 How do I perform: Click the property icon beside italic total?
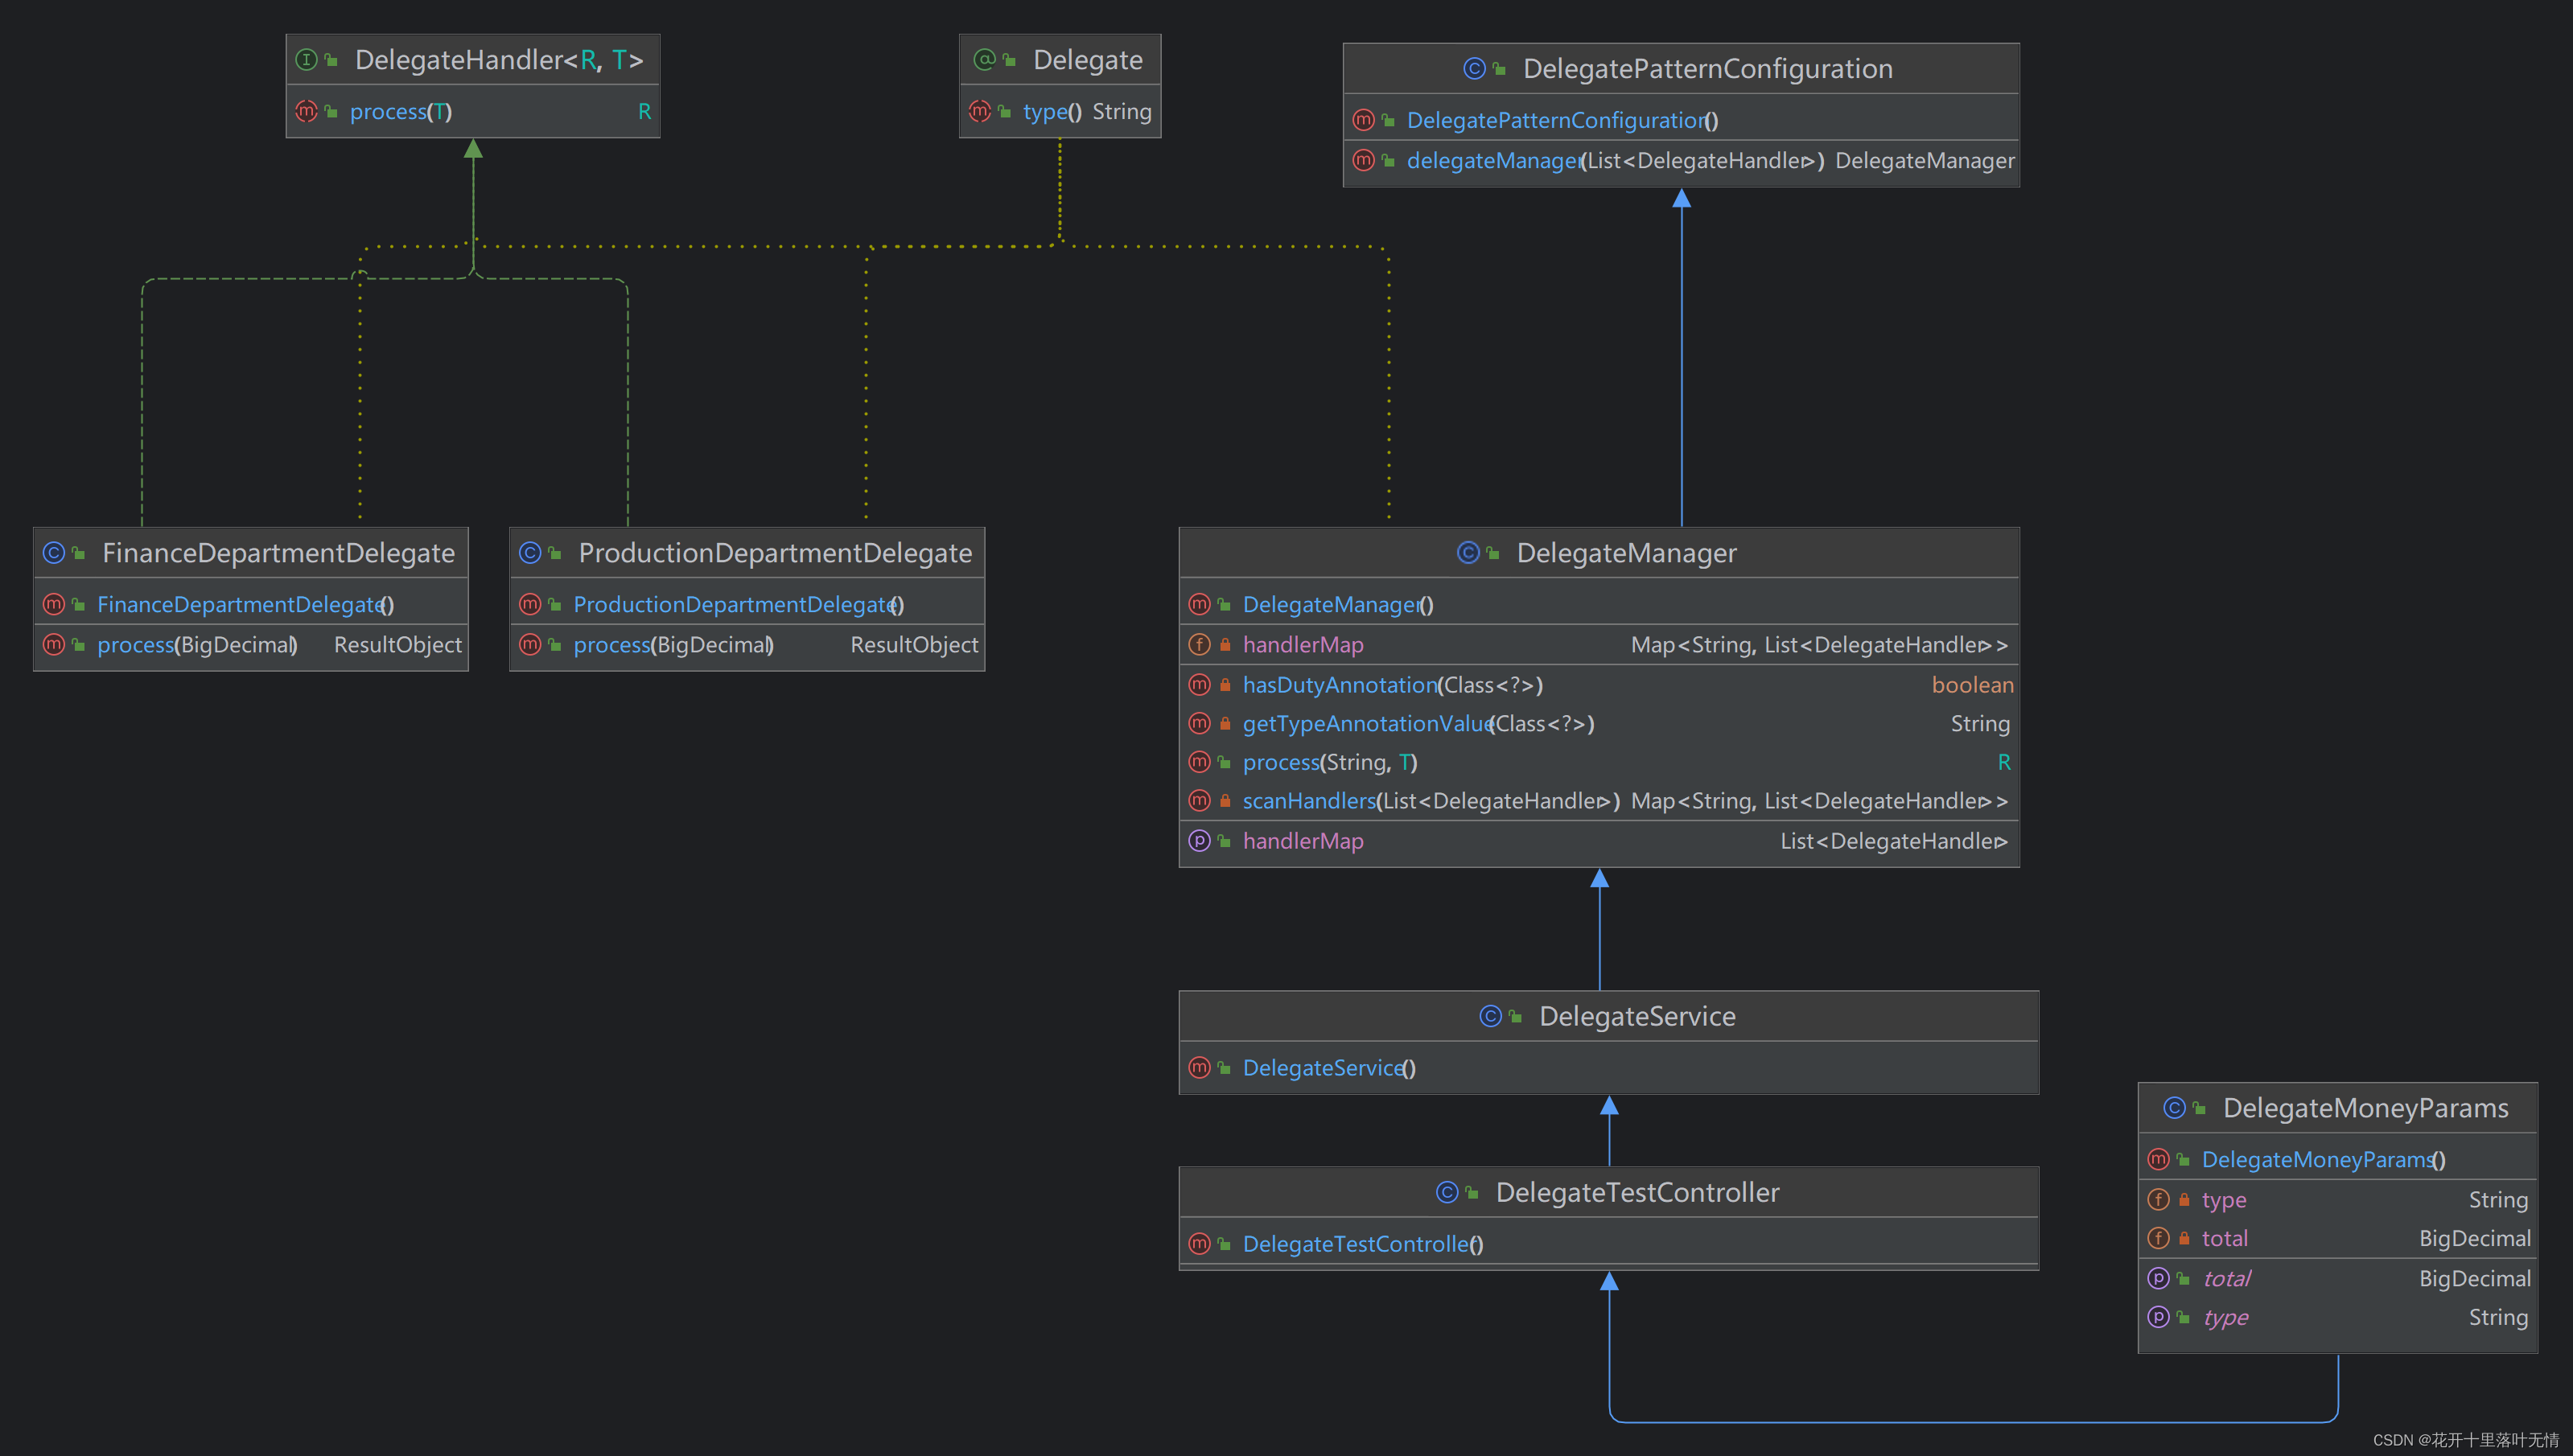click(2158, 1279)
